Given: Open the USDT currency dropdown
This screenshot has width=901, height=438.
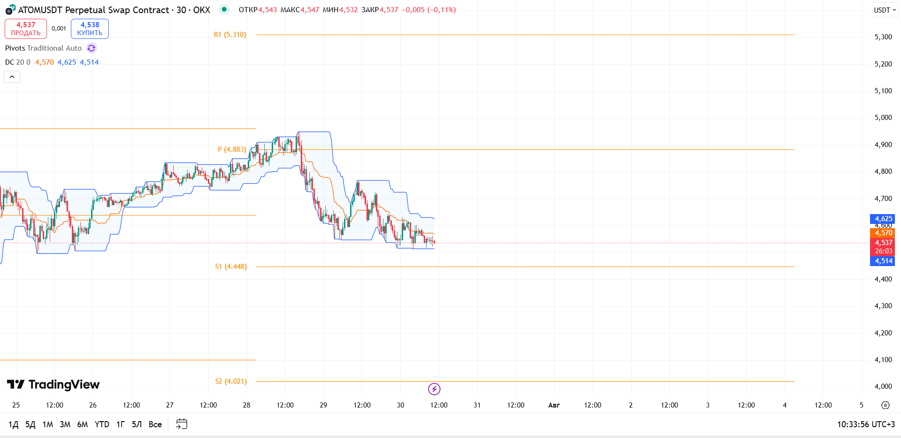Looking at the screenshot, I should coord(885,10).
